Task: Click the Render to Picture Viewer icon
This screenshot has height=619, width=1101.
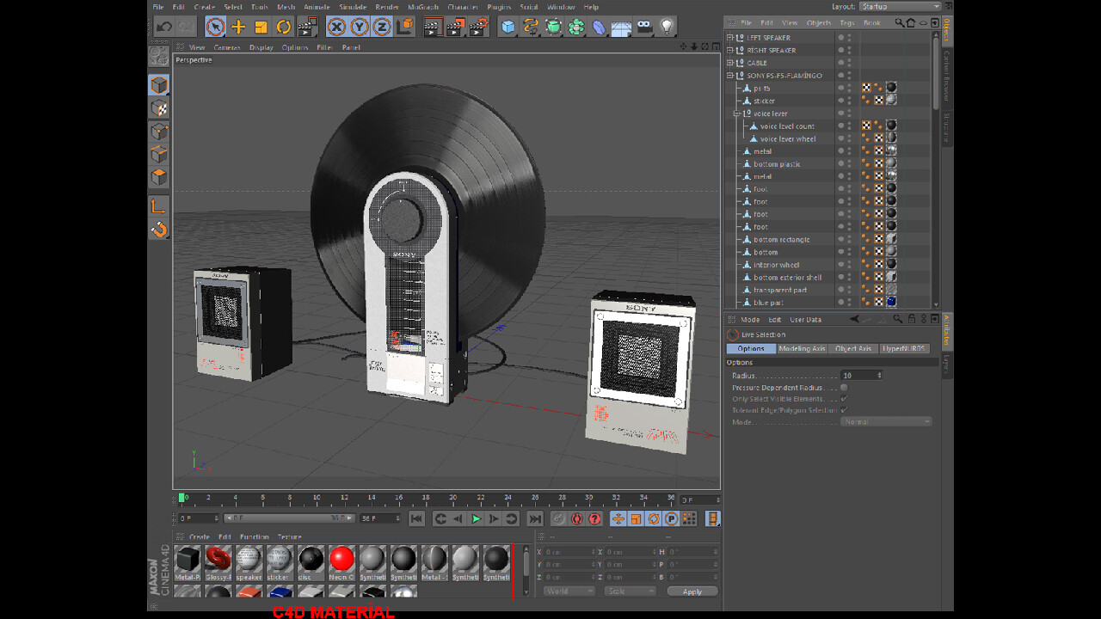Action: pos(456,27)
